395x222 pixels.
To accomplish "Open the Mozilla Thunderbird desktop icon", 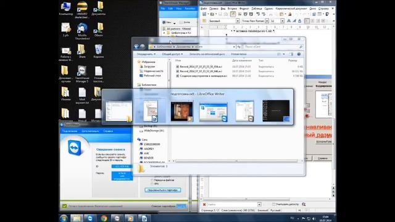I will tap(82, 31).
